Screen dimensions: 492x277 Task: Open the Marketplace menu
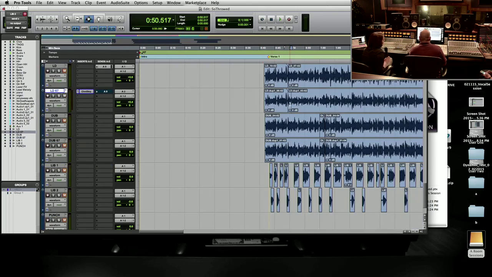(196, 3)
